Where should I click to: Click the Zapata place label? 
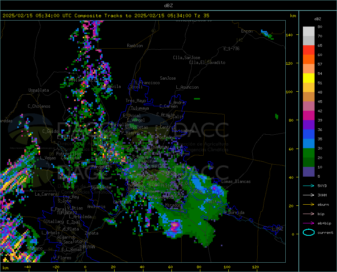click(x=92, y=233)
